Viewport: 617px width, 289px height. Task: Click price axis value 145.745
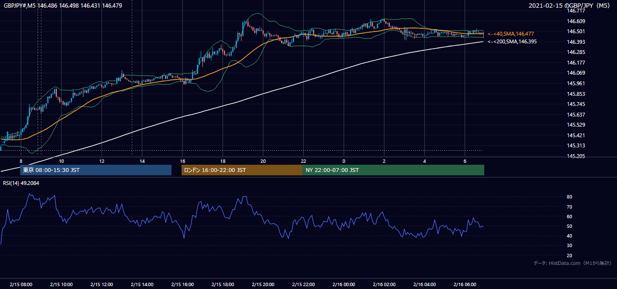pyautogui.click(x=576, y=104)
